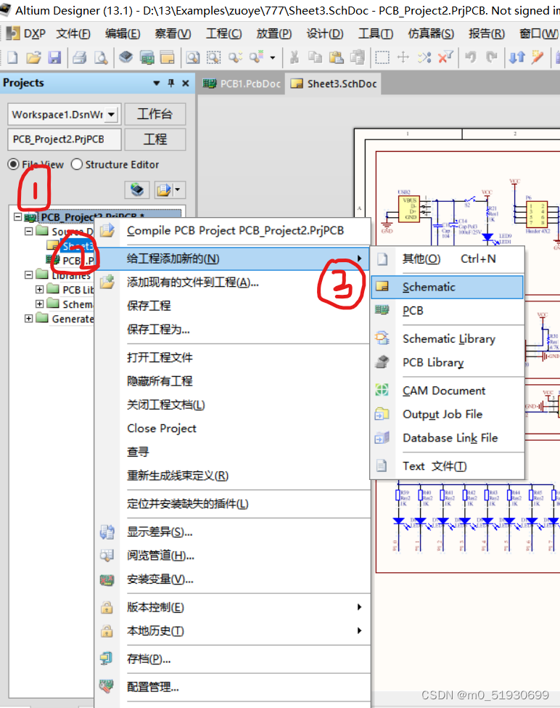This screenshot has width=560, height=708.
Task: Close the Projects panel with X
Action: coord(185,83)
